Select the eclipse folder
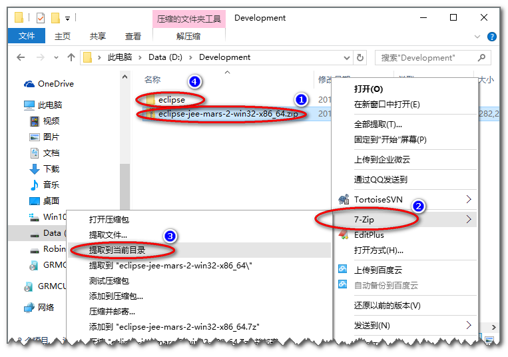This screenshot has width=508, height=357. (171, 100)
